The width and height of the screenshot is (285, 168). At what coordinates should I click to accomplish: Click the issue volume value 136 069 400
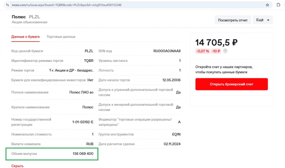83,154
